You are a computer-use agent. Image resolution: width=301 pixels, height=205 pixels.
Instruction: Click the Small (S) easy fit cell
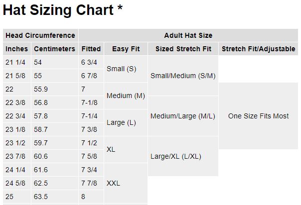click(121, 69)
